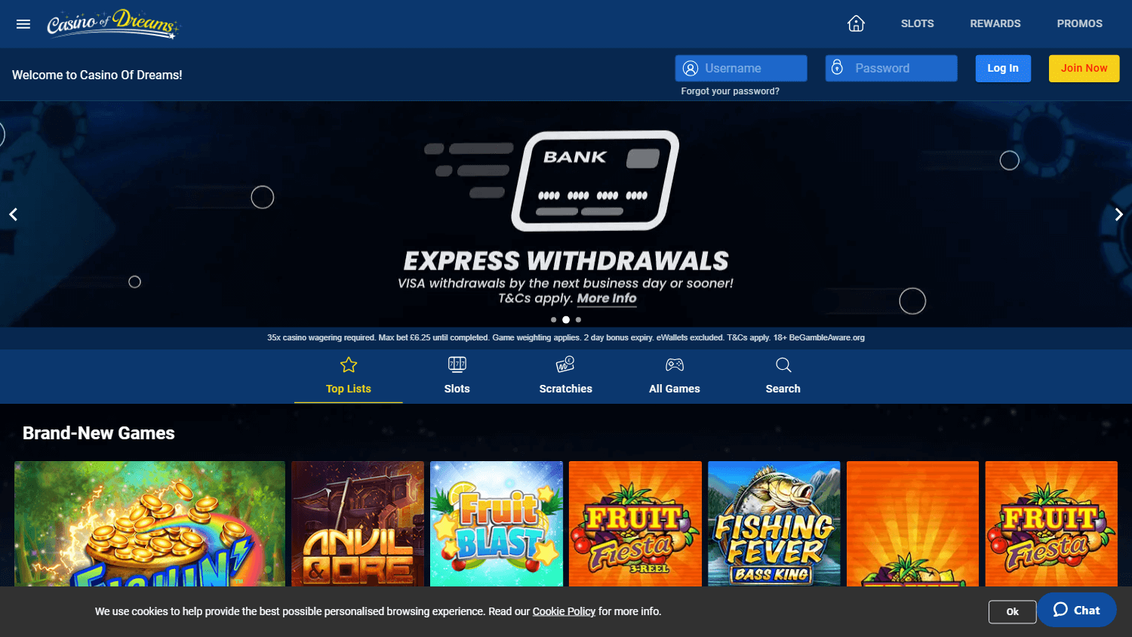
Task: Go back a banner with the left chevron
Action: pos(13,214)
